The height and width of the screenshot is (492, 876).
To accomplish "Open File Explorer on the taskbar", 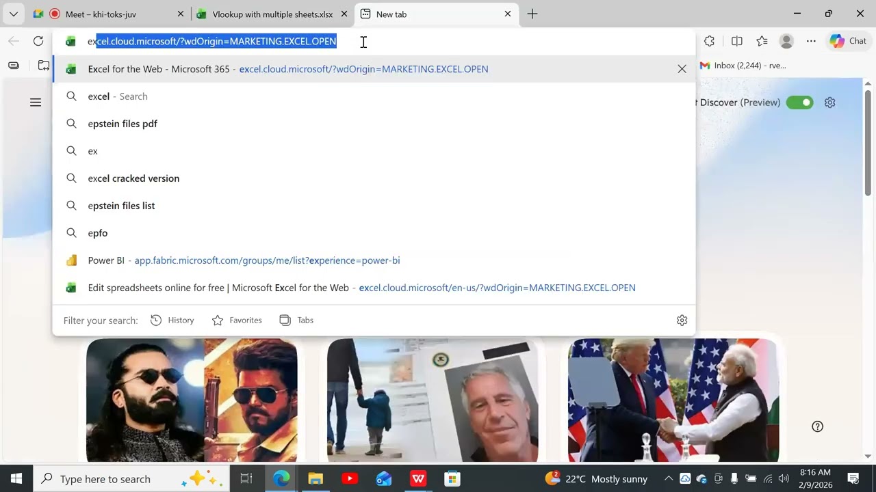I will (315, 478).
